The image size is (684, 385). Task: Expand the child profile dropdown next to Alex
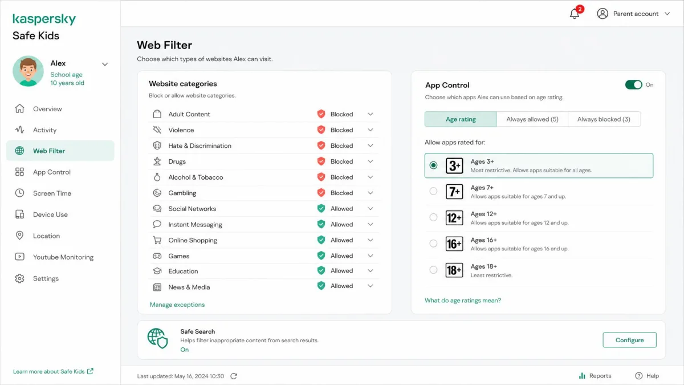point(105,64)
